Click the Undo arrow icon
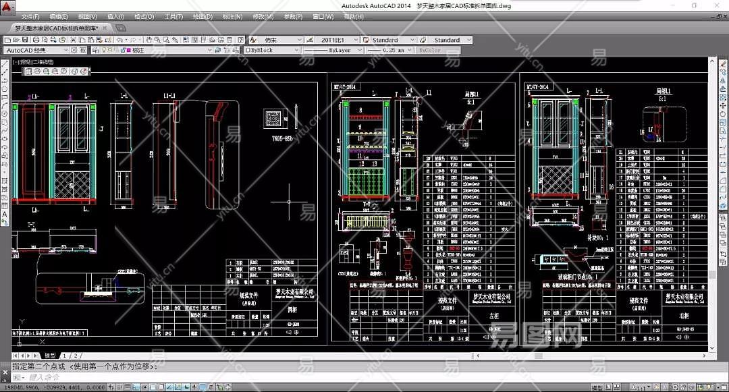The height and width of the screenshot is (392, 729). pyautogui.click(x=118, y=40)
